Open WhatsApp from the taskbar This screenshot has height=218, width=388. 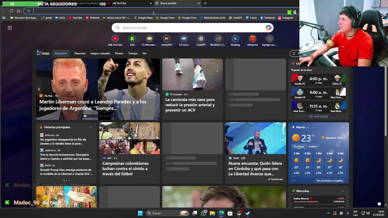pos(204,213)
